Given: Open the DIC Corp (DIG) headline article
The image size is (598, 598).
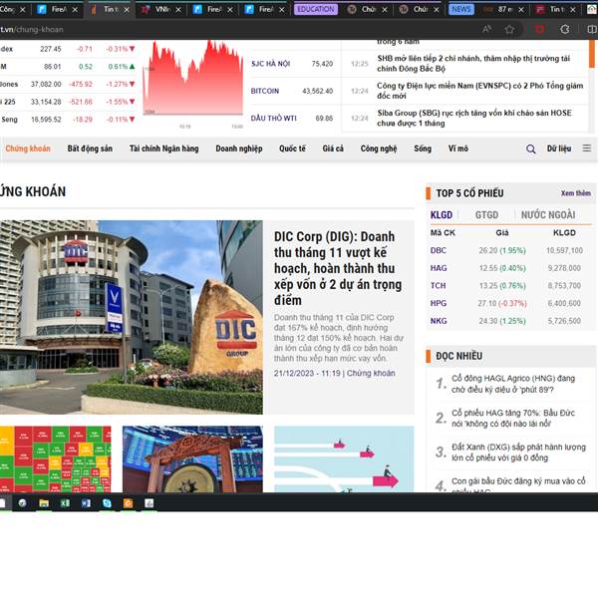Looking at the screenshot, I should 338,268.
